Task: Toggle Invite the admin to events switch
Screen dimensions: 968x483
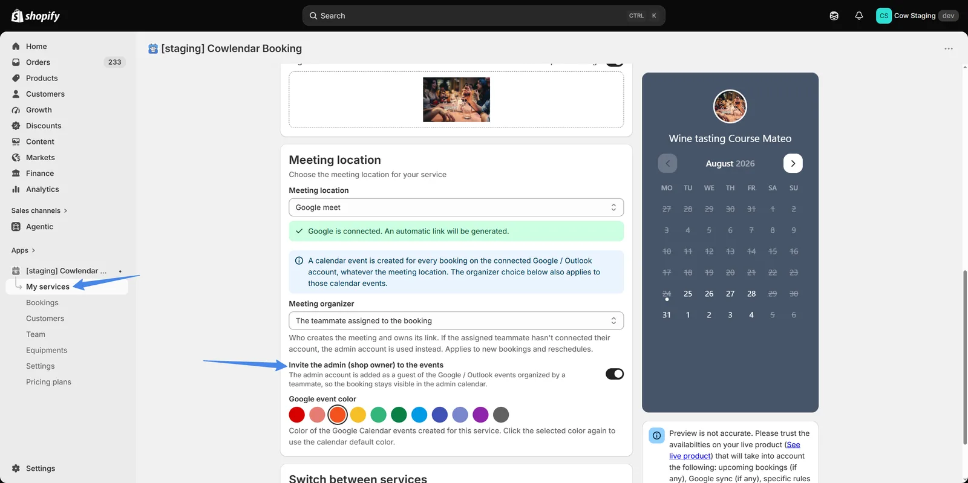Action: click(615, 374)
